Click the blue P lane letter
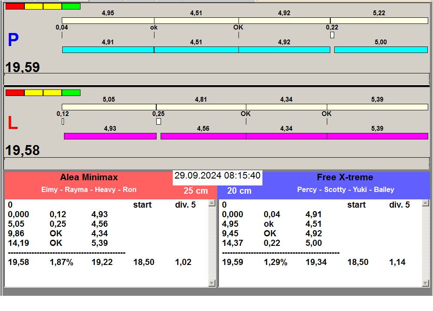 point(13,40)
